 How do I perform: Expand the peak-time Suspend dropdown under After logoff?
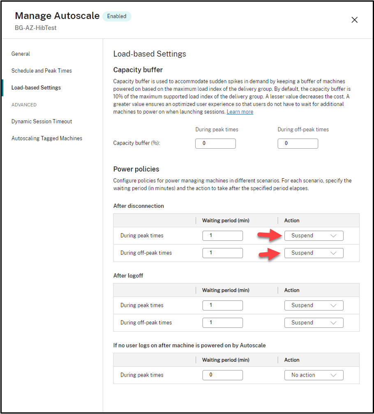(x=314, y=305)
